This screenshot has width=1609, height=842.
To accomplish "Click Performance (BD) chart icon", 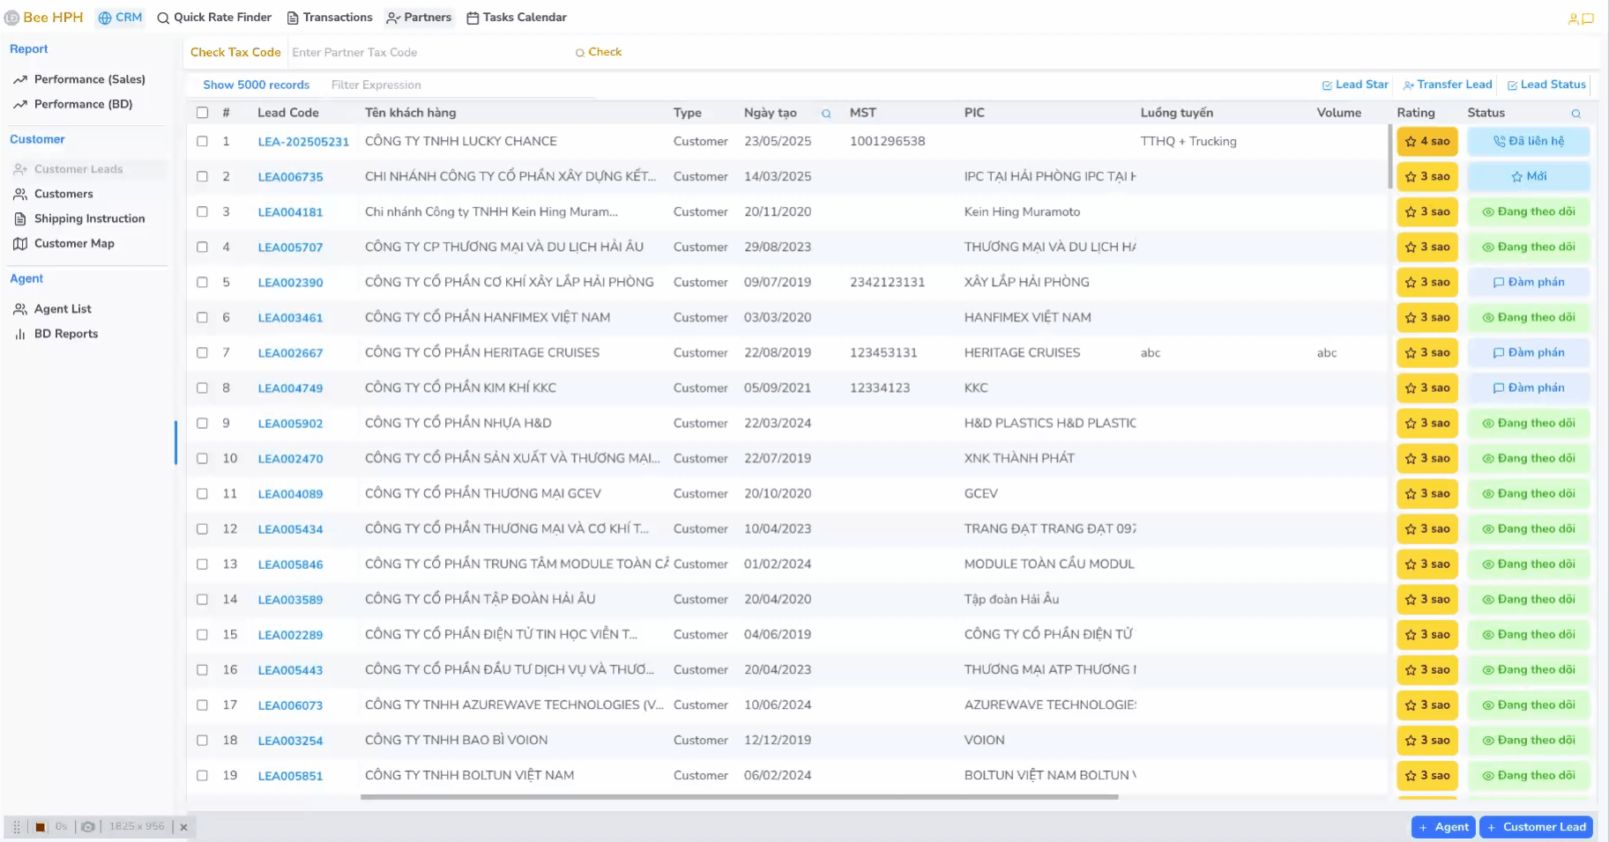I will 20,105.
